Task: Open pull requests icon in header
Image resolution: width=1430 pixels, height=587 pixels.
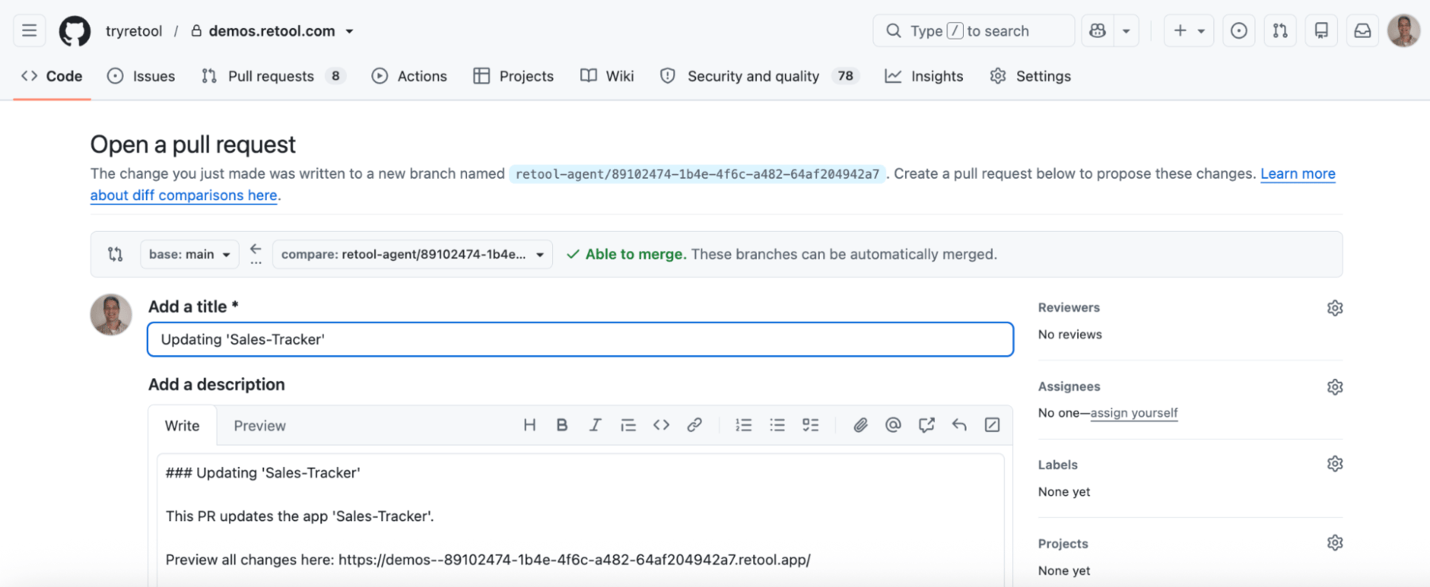Action: [x=1280, y=31]
